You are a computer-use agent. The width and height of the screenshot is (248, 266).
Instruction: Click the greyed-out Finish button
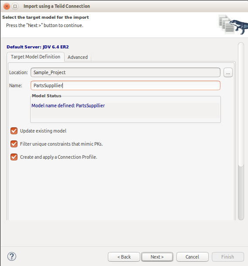(x=227, y=257)
